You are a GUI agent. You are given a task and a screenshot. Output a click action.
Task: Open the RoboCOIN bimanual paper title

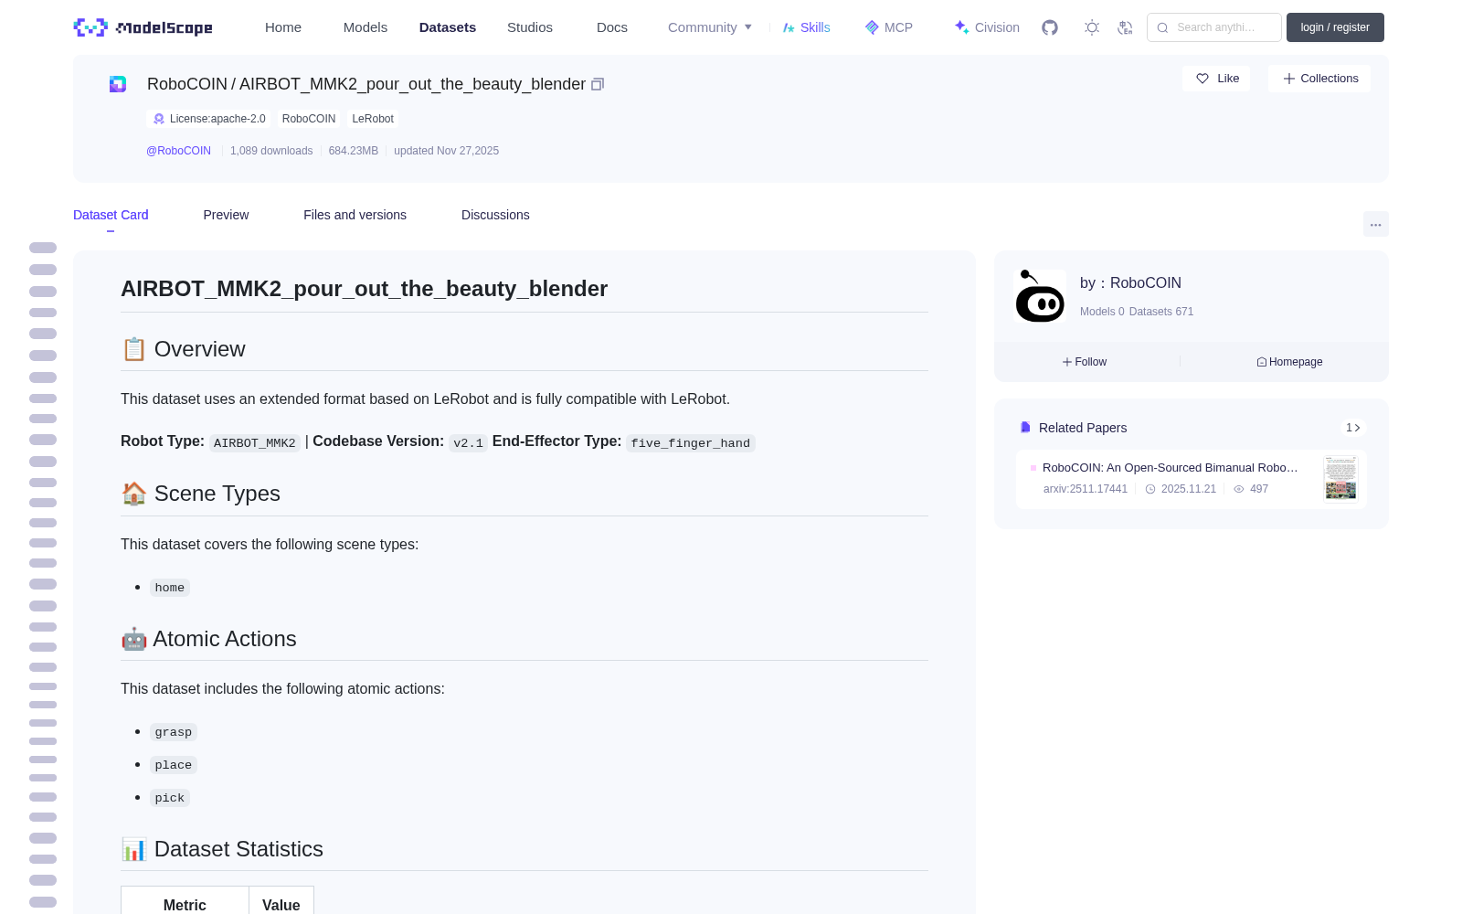point(1171,468)
